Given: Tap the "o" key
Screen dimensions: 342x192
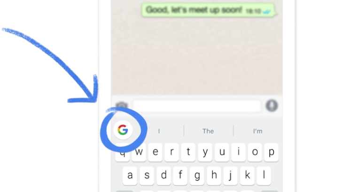Looking at the screenshot, I should [255, 153].
